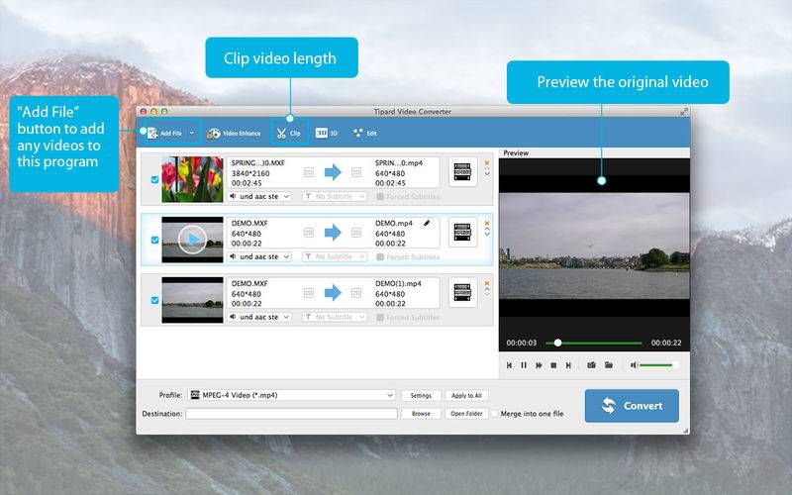Click the output 2D icon in DEMO(1).mp4 row

356,292
